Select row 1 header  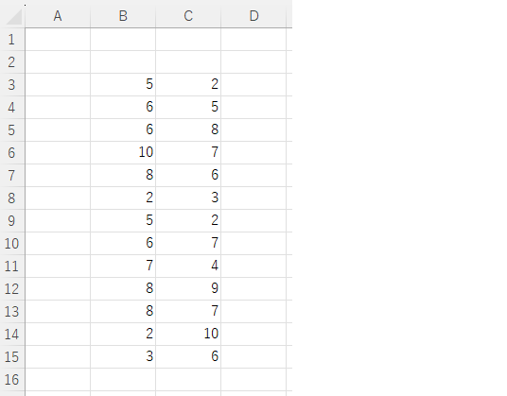12,40
